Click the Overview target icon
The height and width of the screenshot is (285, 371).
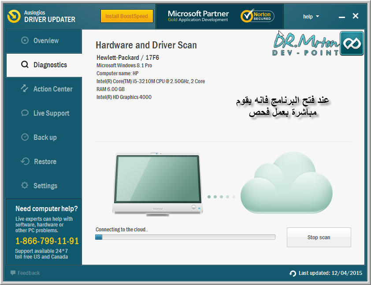[x=25, y=40]
